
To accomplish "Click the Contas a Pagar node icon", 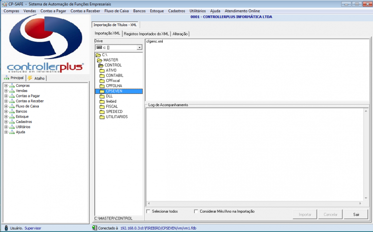I will (x=12, y=96).
